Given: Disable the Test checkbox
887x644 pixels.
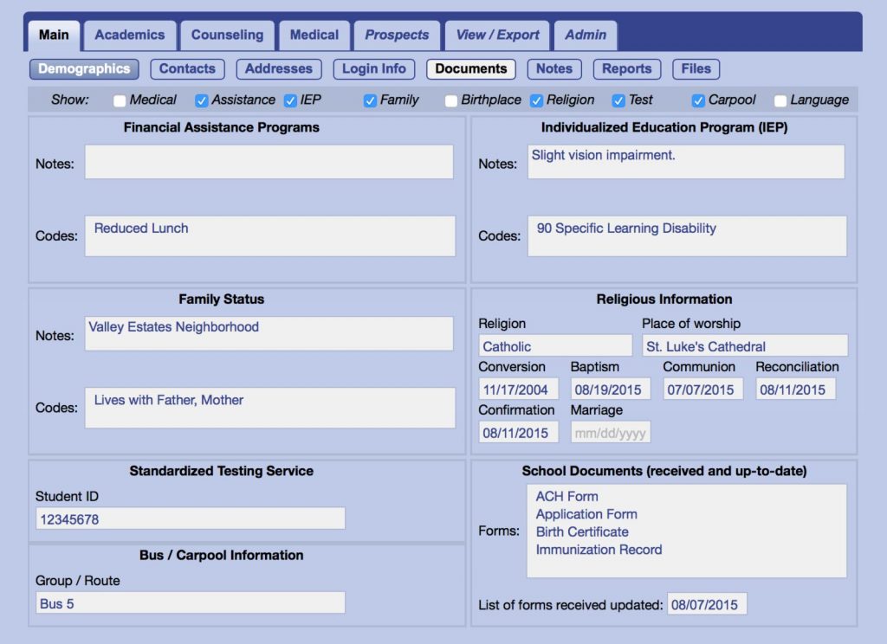Looking at the screenshot, I should pos(618,100).
